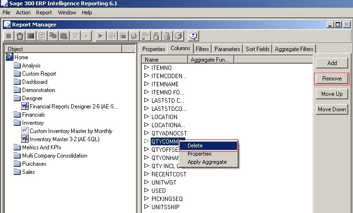
Task: Click the open padlock toolbar icon
Action: tap(167, 36)
